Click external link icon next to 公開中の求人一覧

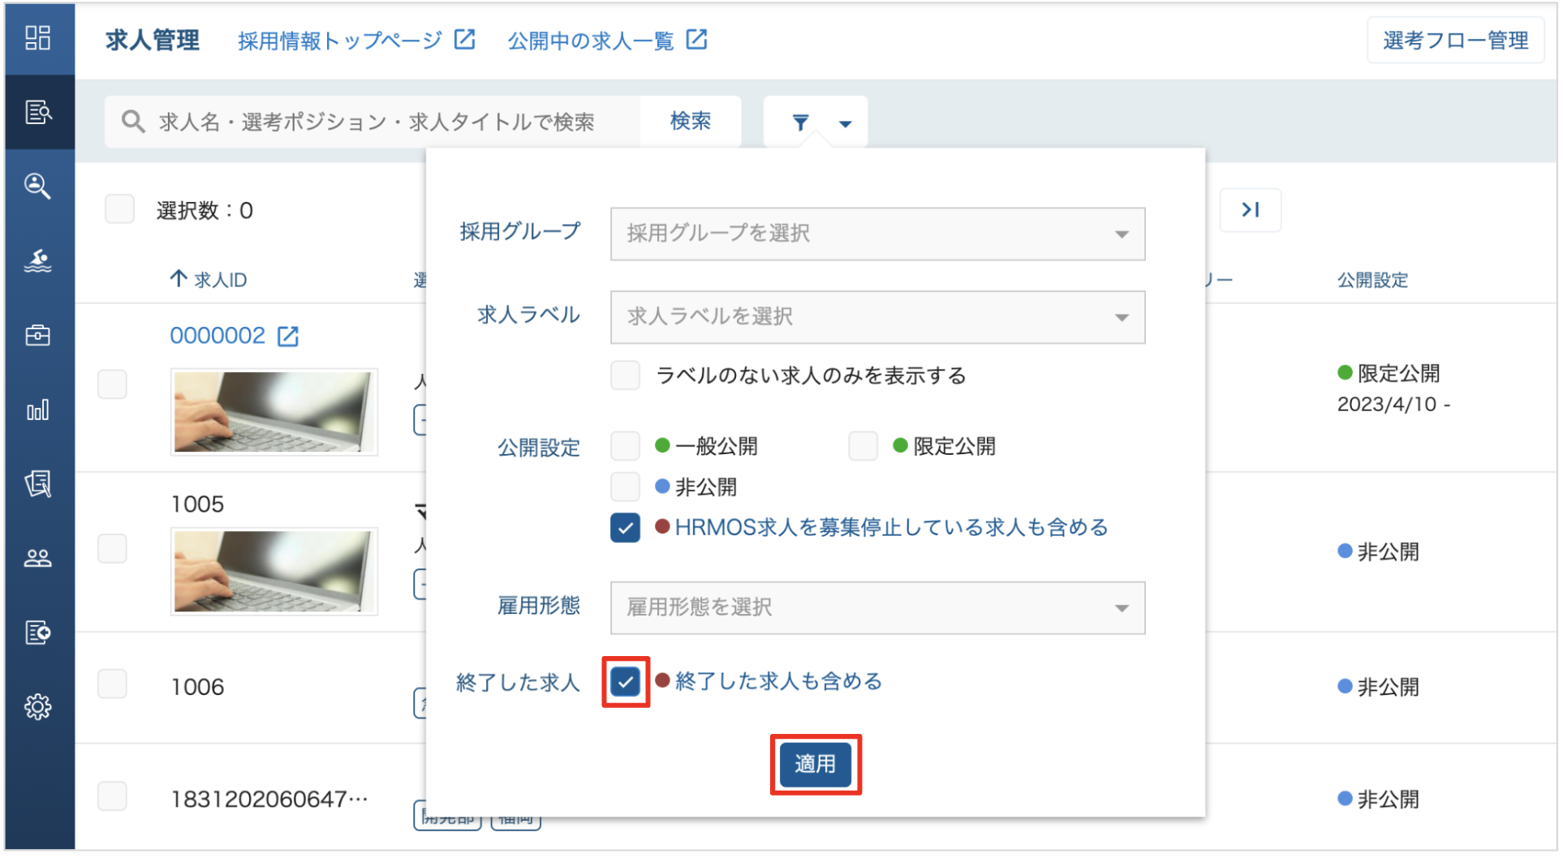tap(698, 40)
